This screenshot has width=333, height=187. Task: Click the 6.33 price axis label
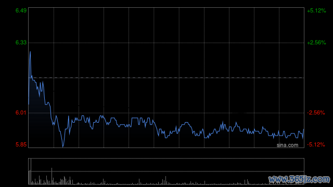coord(21,43)
